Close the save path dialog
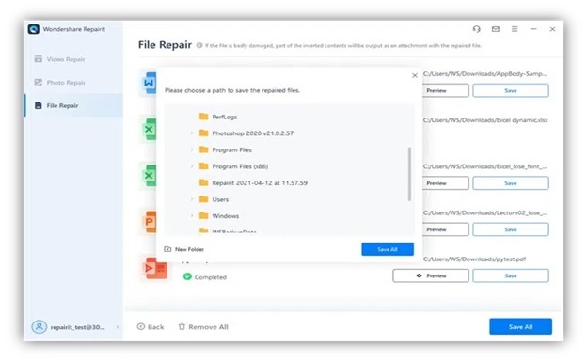The height and width of the screenshot is (361, 587). 415,75
